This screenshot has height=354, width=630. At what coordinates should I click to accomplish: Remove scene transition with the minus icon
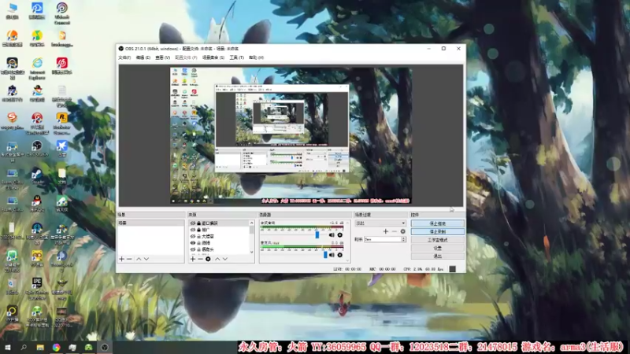395,231
